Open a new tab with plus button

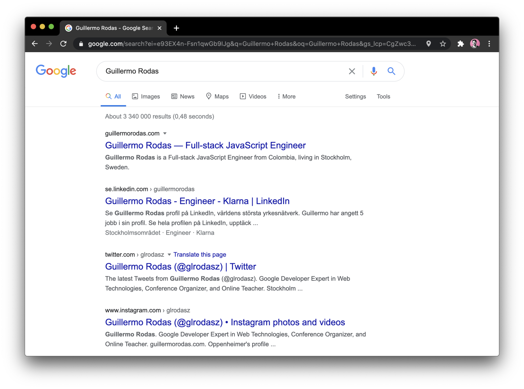(177, 28)
